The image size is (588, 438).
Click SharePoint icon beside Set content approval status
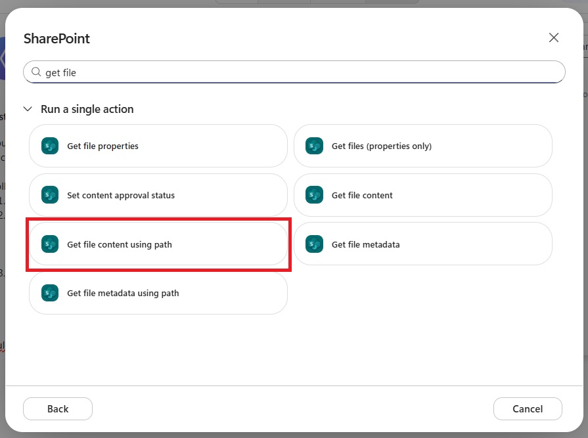[50, 195]
